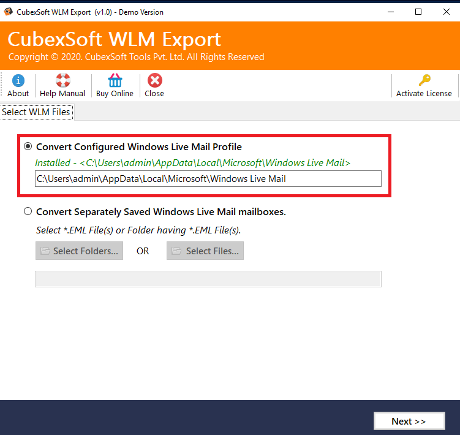
Task: Click the CubexSoft WLM Export banner heading
Action: click(x=114, y=39)
